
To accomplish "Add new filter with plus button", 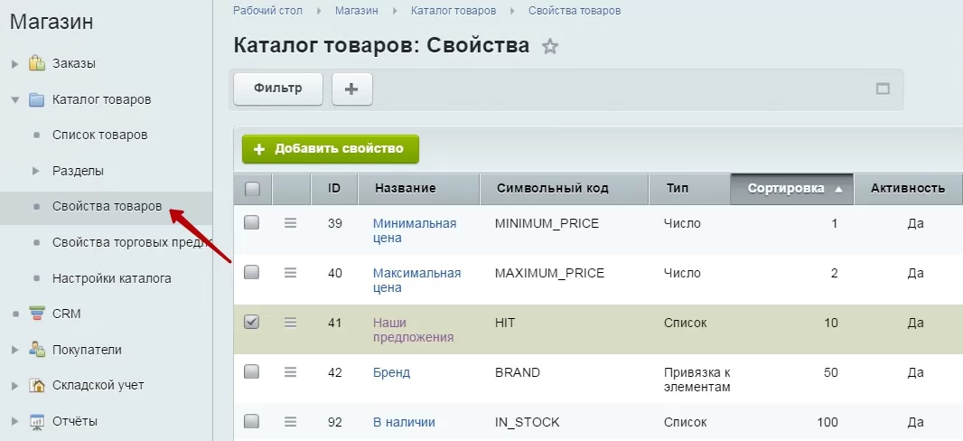I will coord(352,89).
